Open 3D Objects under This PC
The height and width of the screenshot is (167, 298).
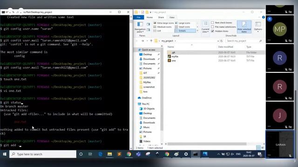point(149,109)
